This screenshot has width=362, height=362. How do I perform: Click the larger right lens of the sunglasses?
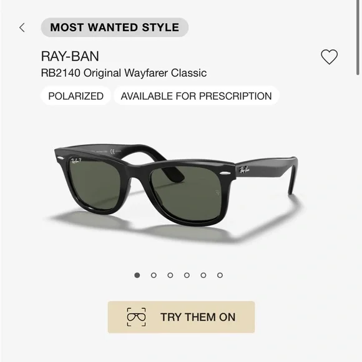[x=187, y=193]
